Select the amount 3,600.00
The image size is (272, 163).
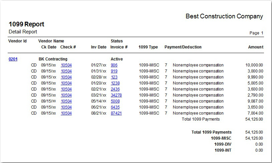click(x=255, y=89)
